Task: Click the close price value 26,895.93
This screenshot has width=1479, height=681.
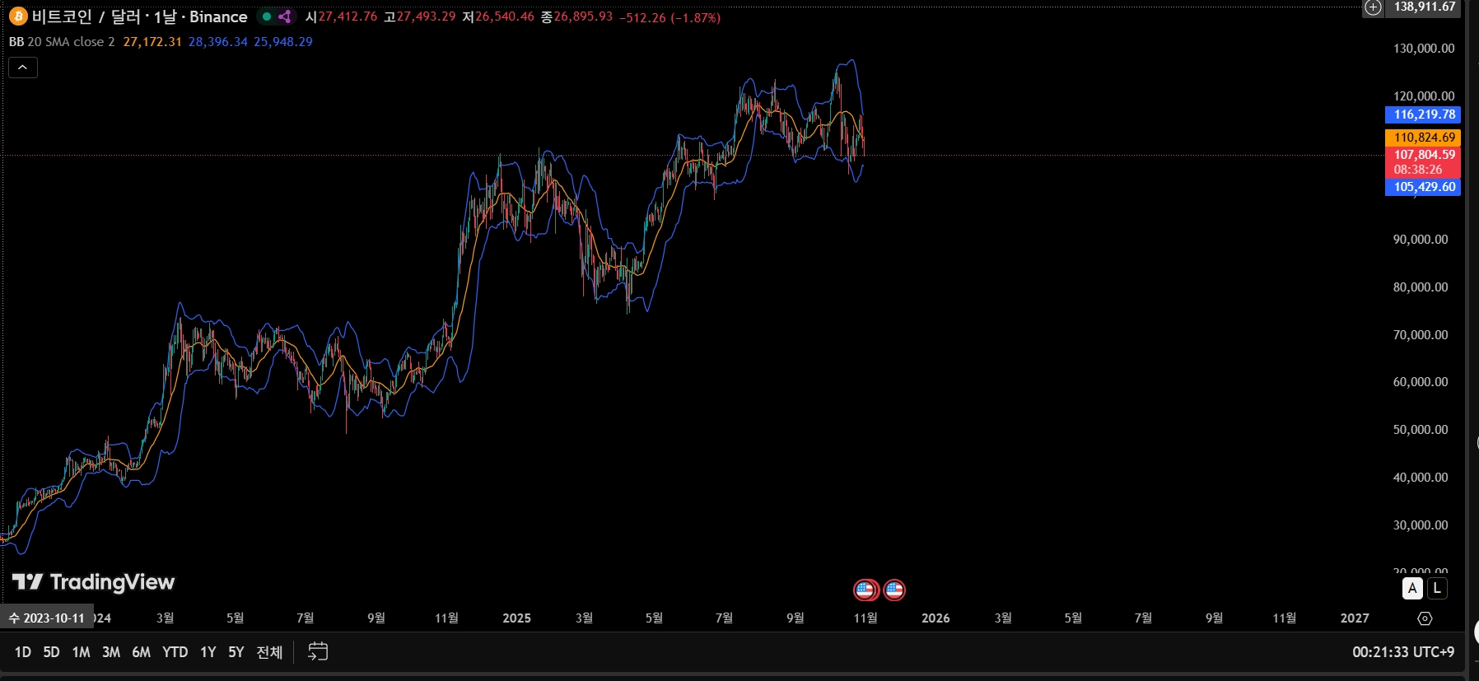Action: [583, 16]
